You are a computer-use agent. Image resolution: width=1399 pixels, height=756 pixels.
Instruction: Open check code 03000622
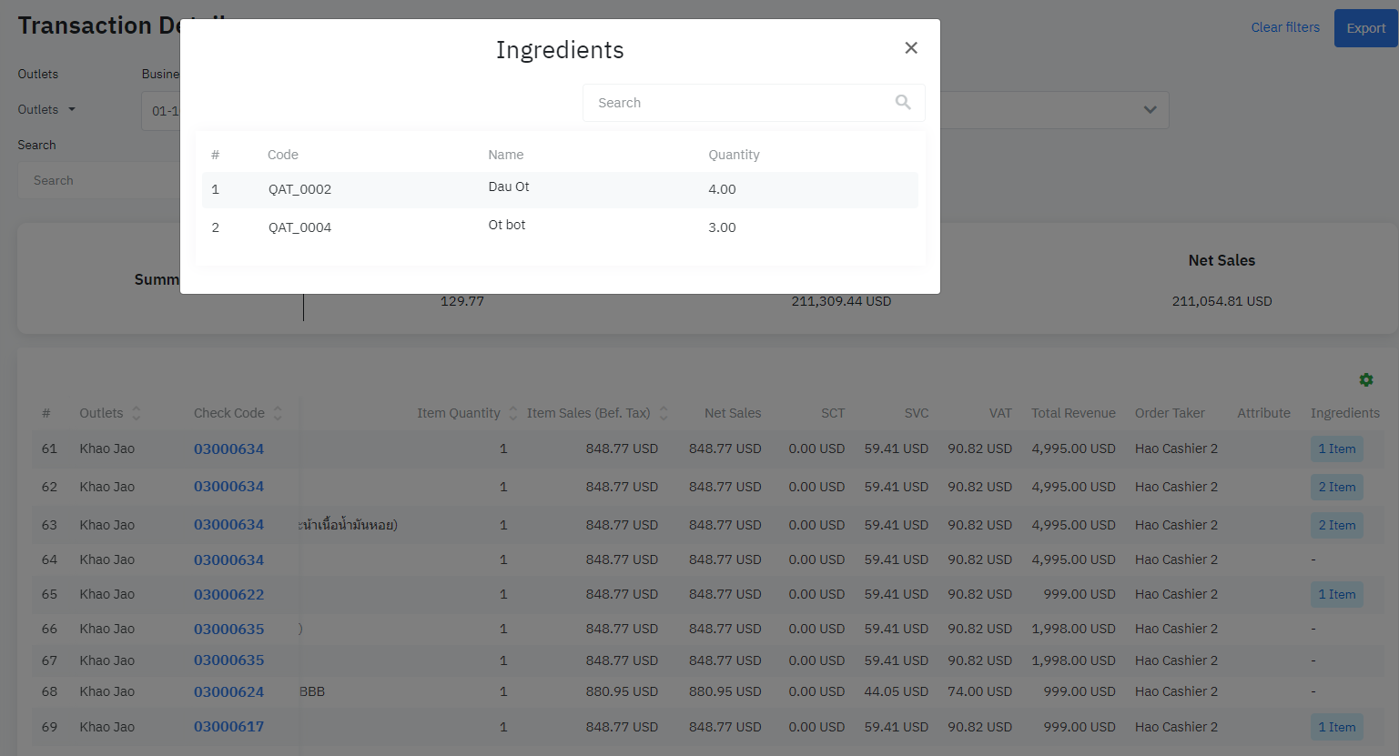point(228,594)
